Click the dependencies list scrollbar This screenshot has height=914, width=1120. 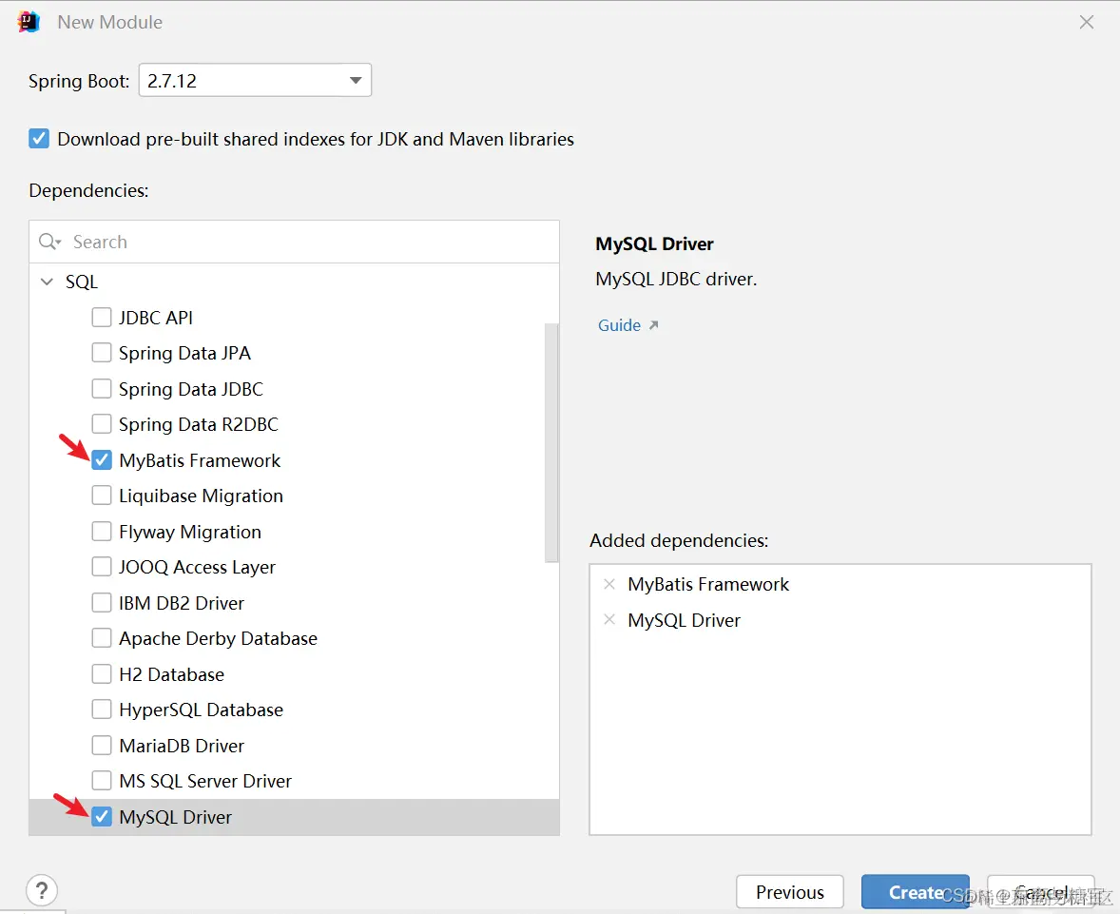click(551, 443)
